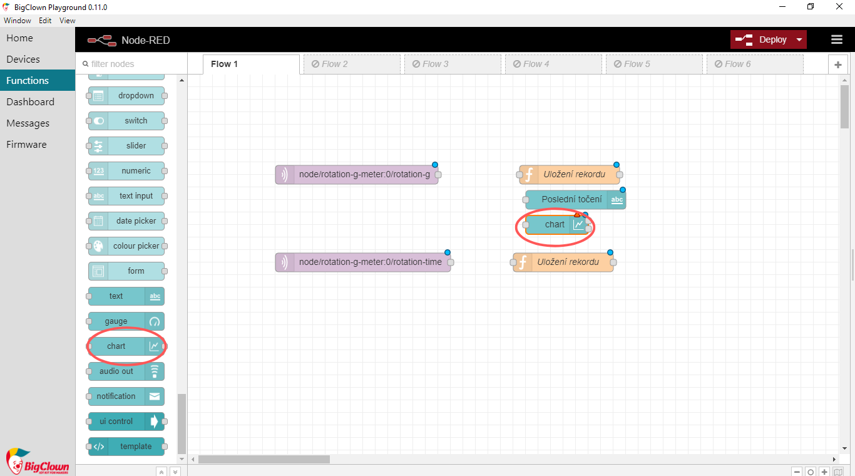Select the text input node in the palette
This screenshot has height=476, width=855.
tap(126, 196)
